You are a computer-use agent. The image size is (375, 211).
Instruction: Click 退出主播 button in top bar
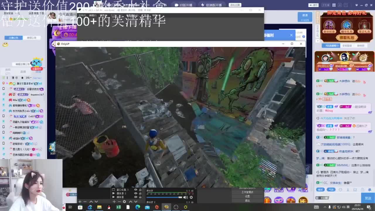click(x=235, y=5)
